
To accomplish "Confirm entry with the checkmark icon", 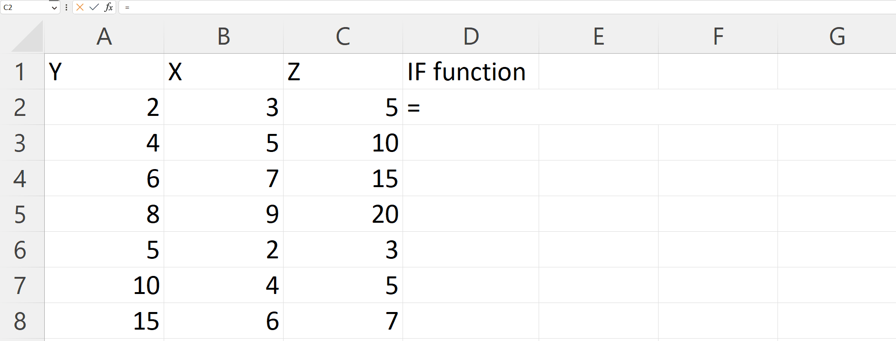I will pyautogui.click(x=94, y=7).
